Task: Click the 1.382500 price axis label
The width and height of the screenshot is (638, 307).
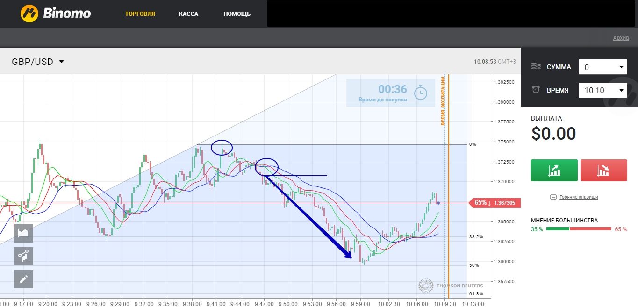Action: pos(504,82)
